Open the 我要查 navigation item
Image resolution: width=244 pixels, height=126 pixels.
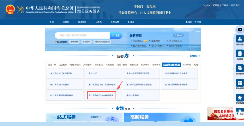[98, 22]
